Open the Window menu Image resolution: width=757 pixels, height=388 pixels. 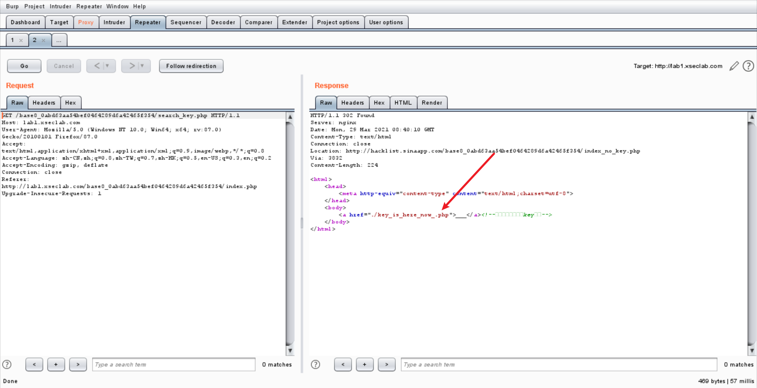[x=117, y=6]
